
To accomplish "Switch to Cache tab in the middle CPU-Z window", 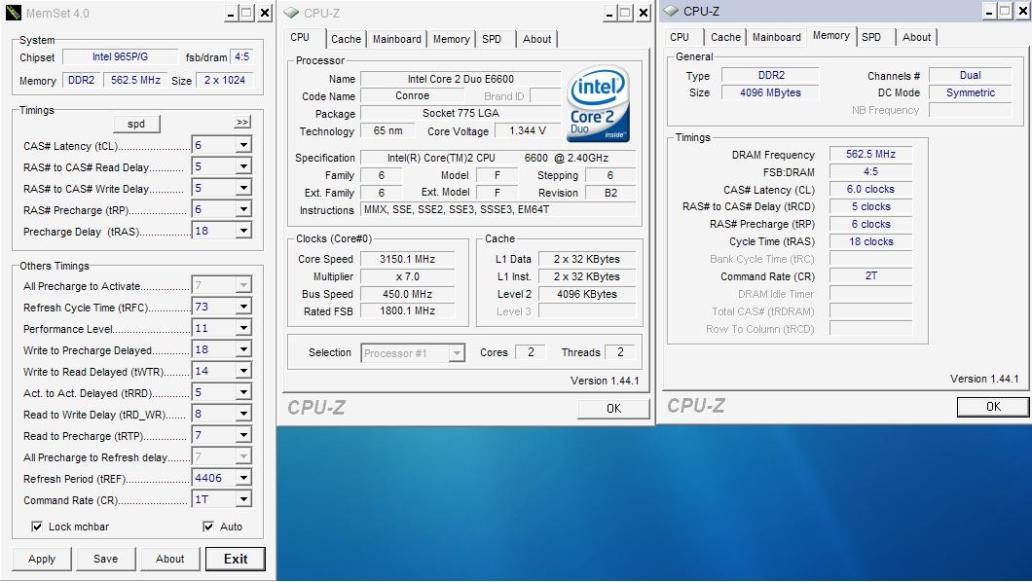I will [347, 40].
